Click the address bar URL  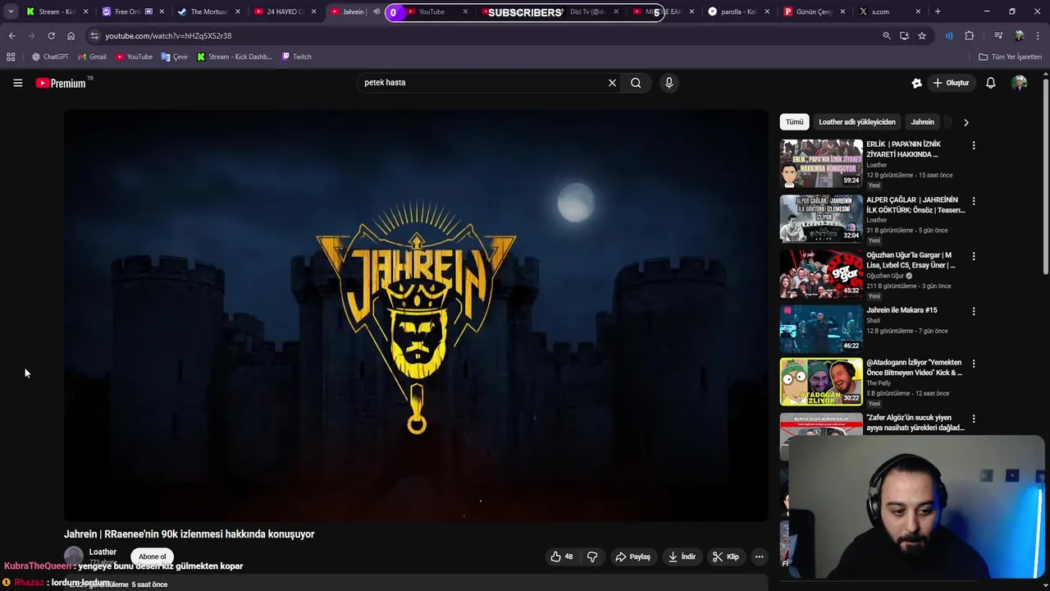click(x=168, y=36)
